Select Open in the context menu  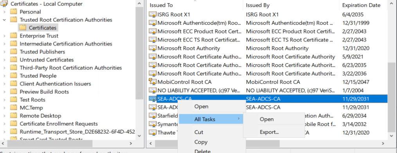(x=201, y=107)
